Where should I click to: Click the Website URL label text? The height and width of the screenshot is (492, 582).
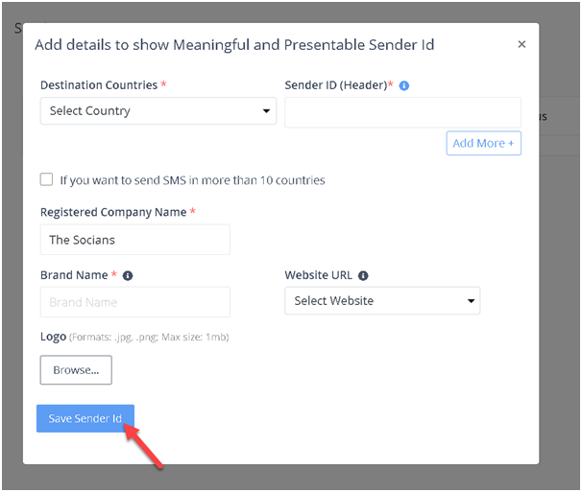coord(320,275)
